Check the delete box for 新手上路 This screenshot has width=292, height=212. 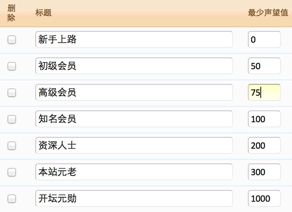[12, 40]
